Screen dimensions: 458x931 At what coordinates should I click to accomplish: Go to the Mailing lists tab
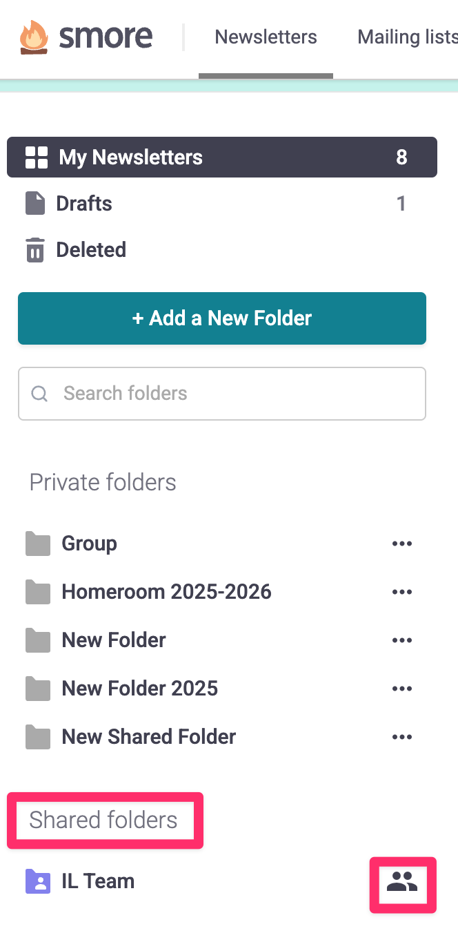[407, 37]
